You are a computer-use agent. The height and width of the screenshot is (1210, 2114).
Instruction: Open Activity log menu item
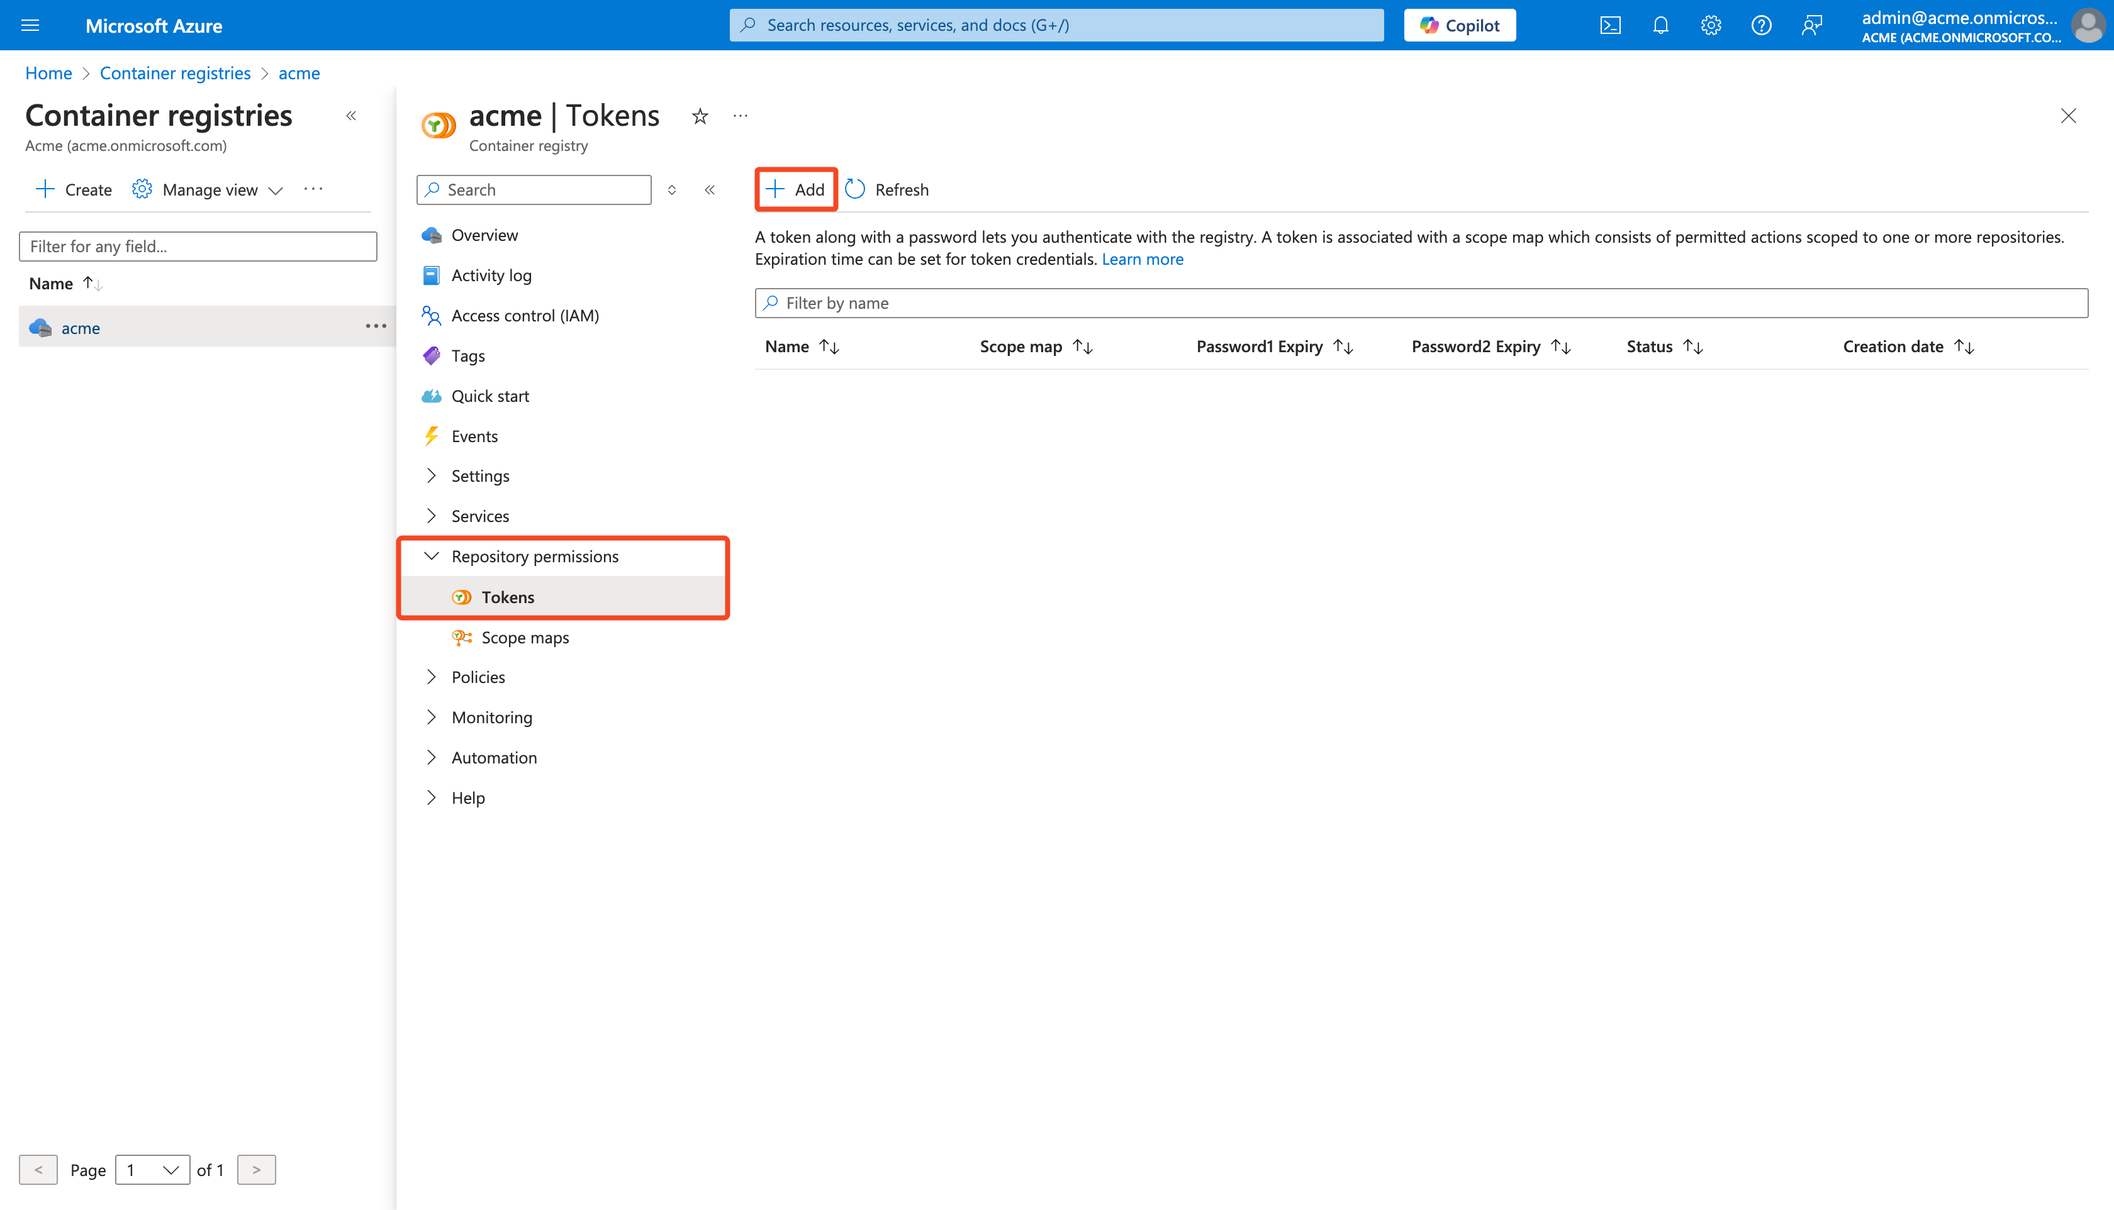tap(491, 275)
